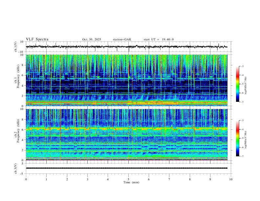Image resolution: width=260 pixels, height=201 pixels.
Task: Select the log(PSD) label beside ch.2 colorbar
Action: click(x=246, y=140)
